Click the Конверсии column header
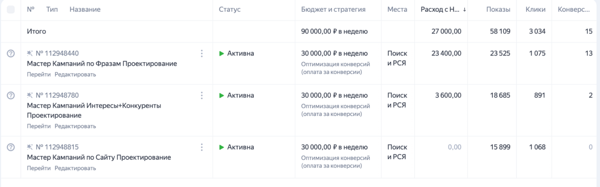 (574, 10)
